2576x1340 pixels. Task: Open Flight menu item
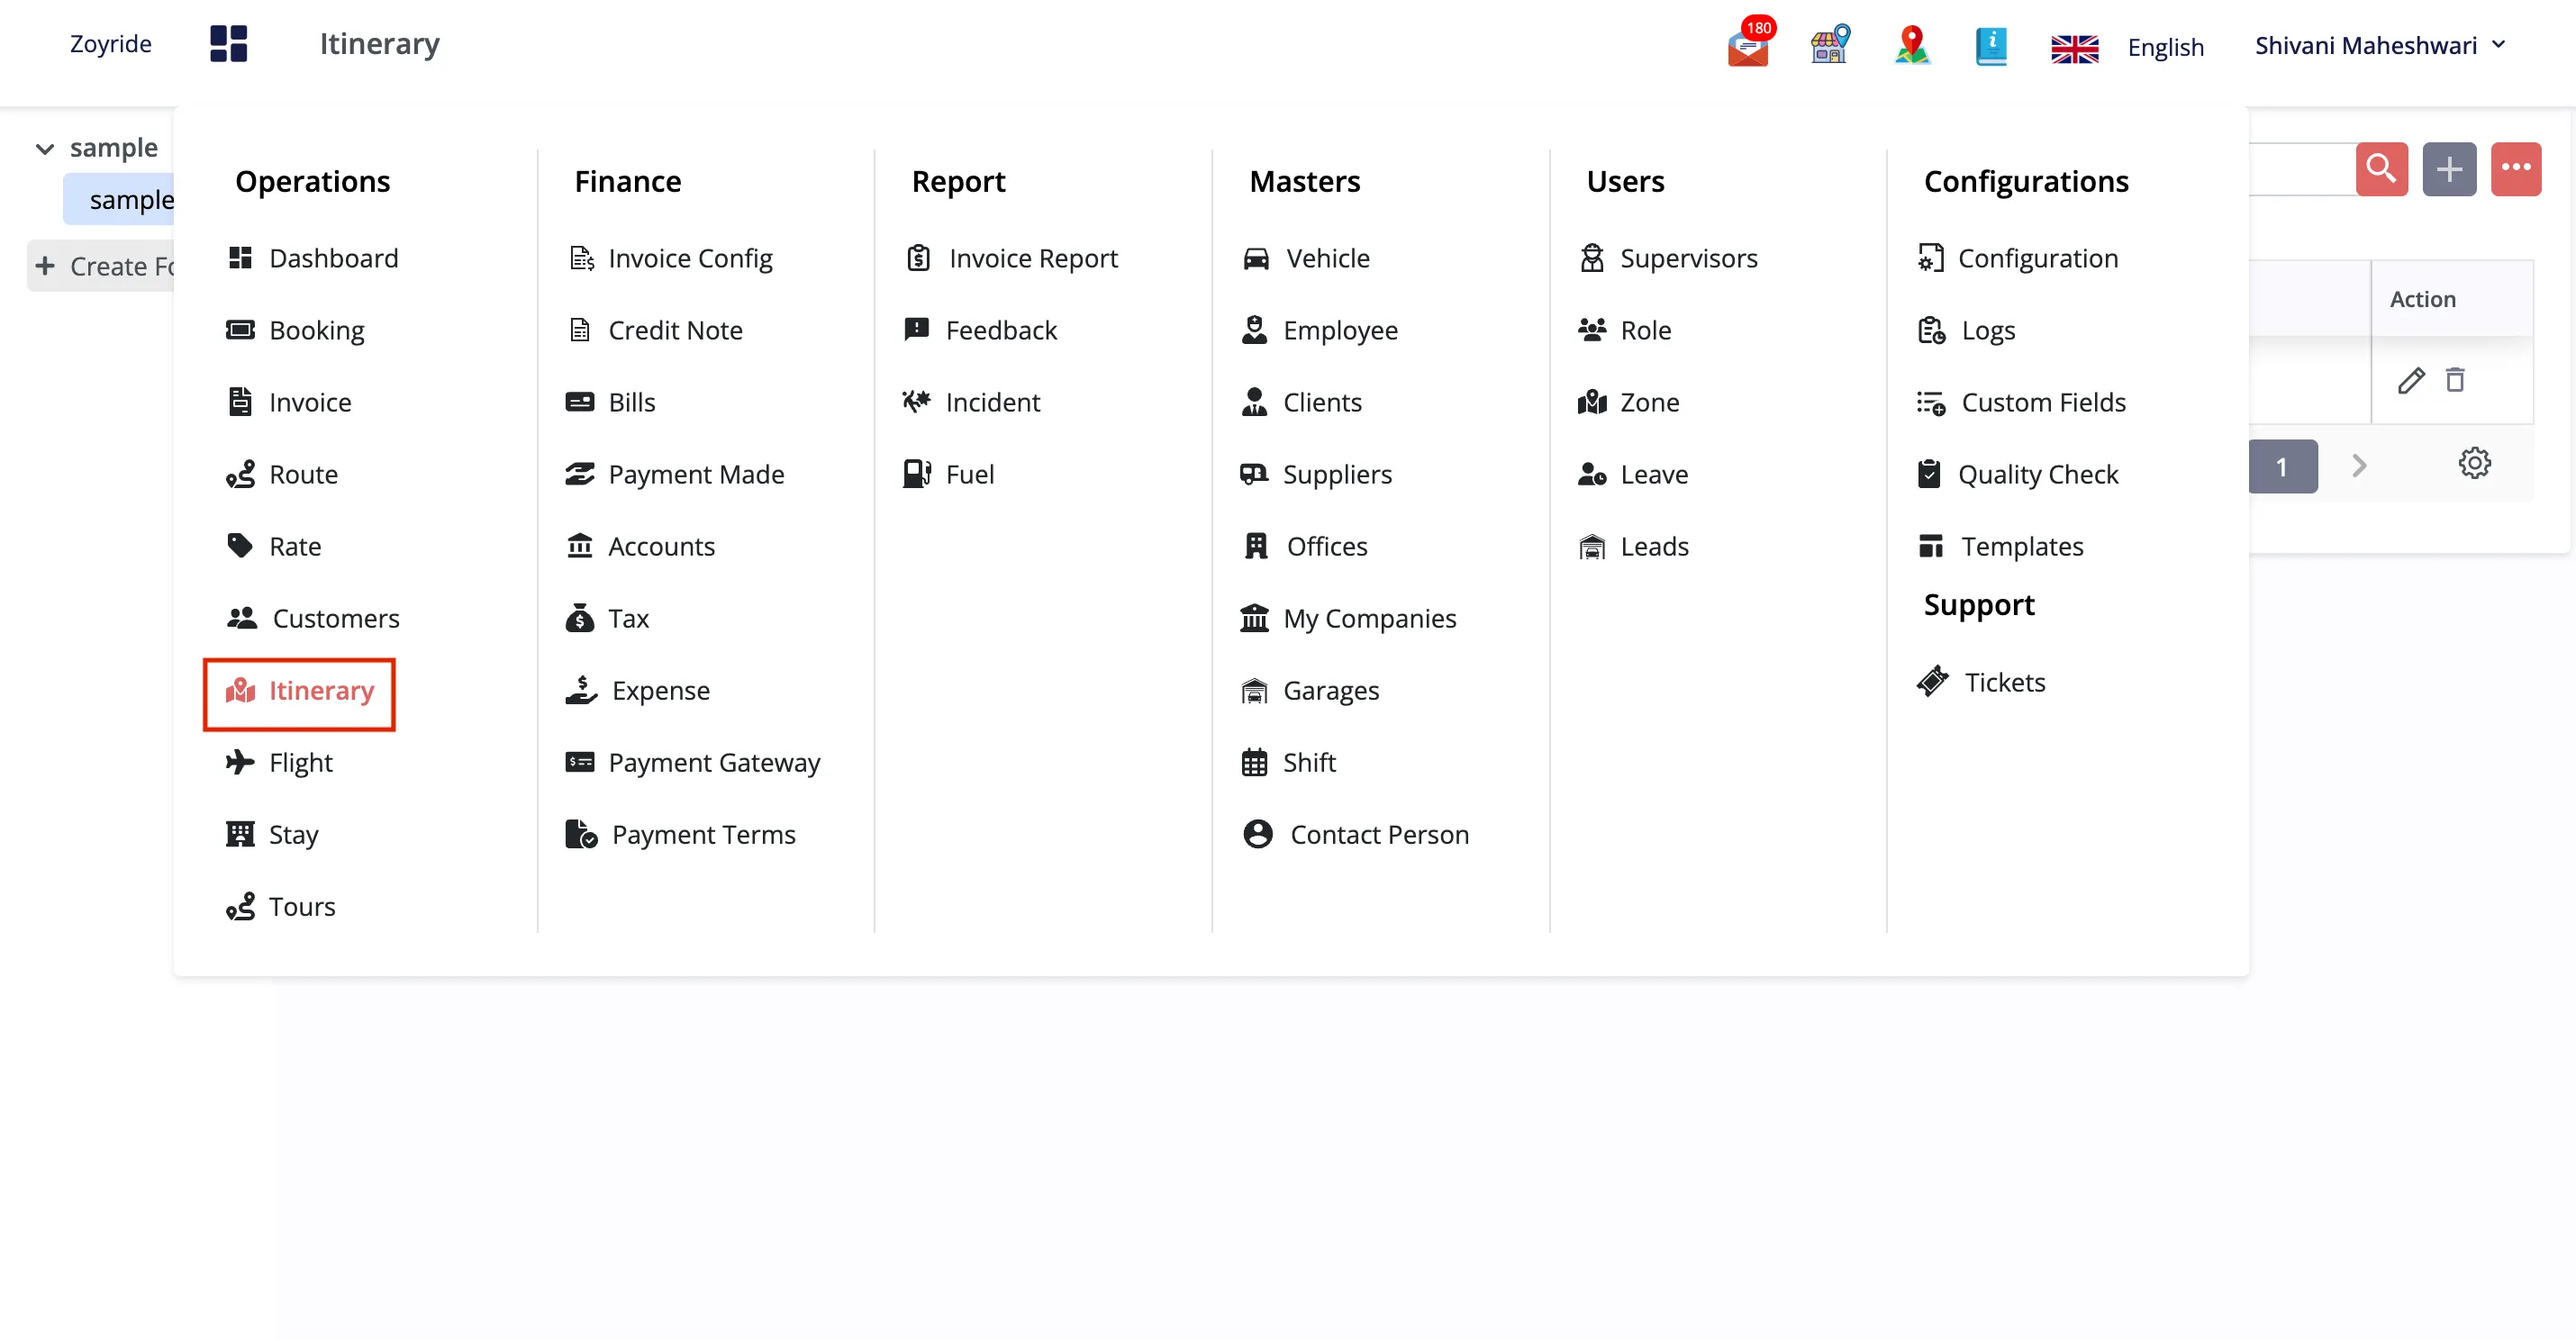280,762
